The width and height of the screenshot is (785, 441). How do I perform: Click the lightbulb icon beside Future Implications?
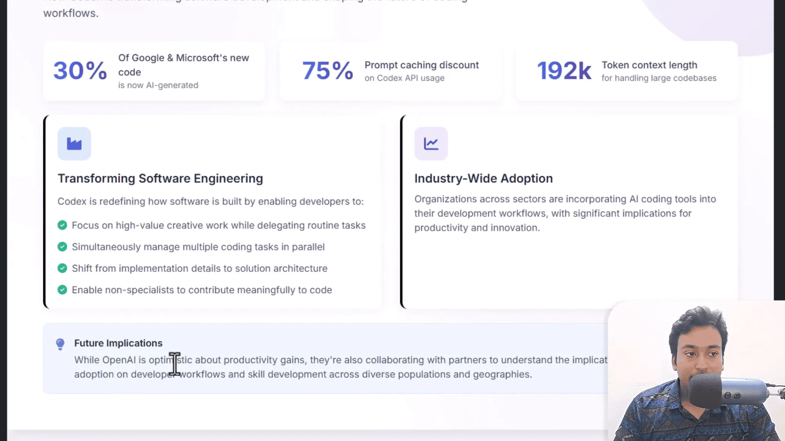tap(60, 344)
